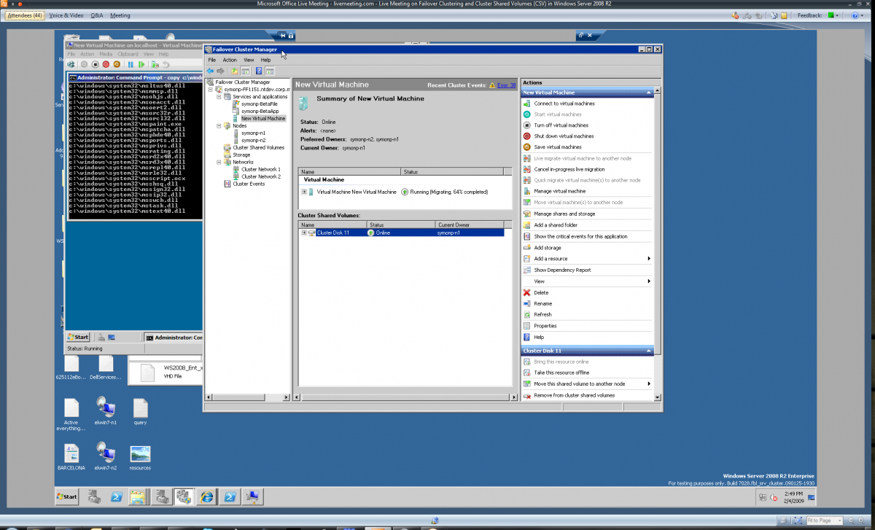The width and height of the screenshot is (875, 530).
Task: Open the elwin7-n1 desktop shortcut
Action: (106, 410)
